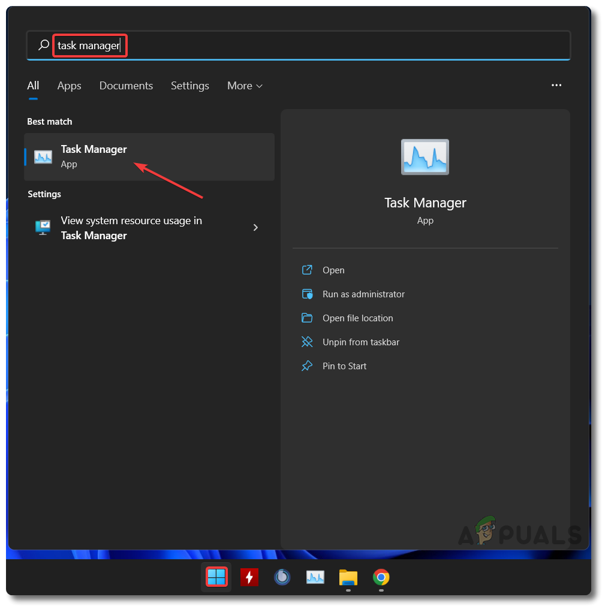The width and height of the screenshot is (602, 606).
Task: Open Task Manager best match result
Action: pos(149,156)
